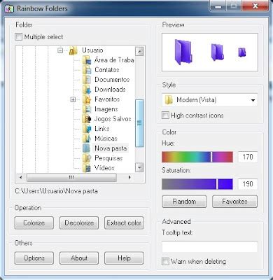This screenshot has width=273, height=280.
Task: Click the medium purple folder preview
Action: (x=217, y=52)
